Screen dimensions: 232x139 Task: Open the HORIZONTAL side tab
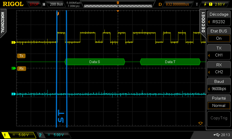point(3,23)
